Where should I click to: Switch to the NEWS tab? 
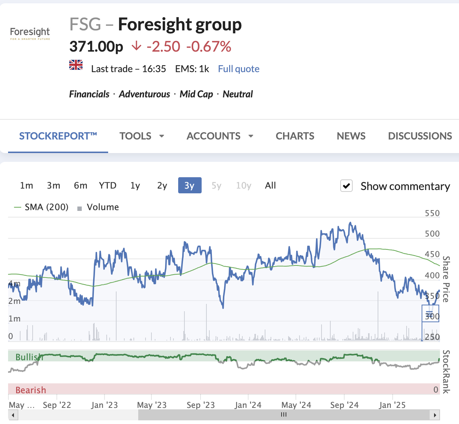[x=351, y=136]
